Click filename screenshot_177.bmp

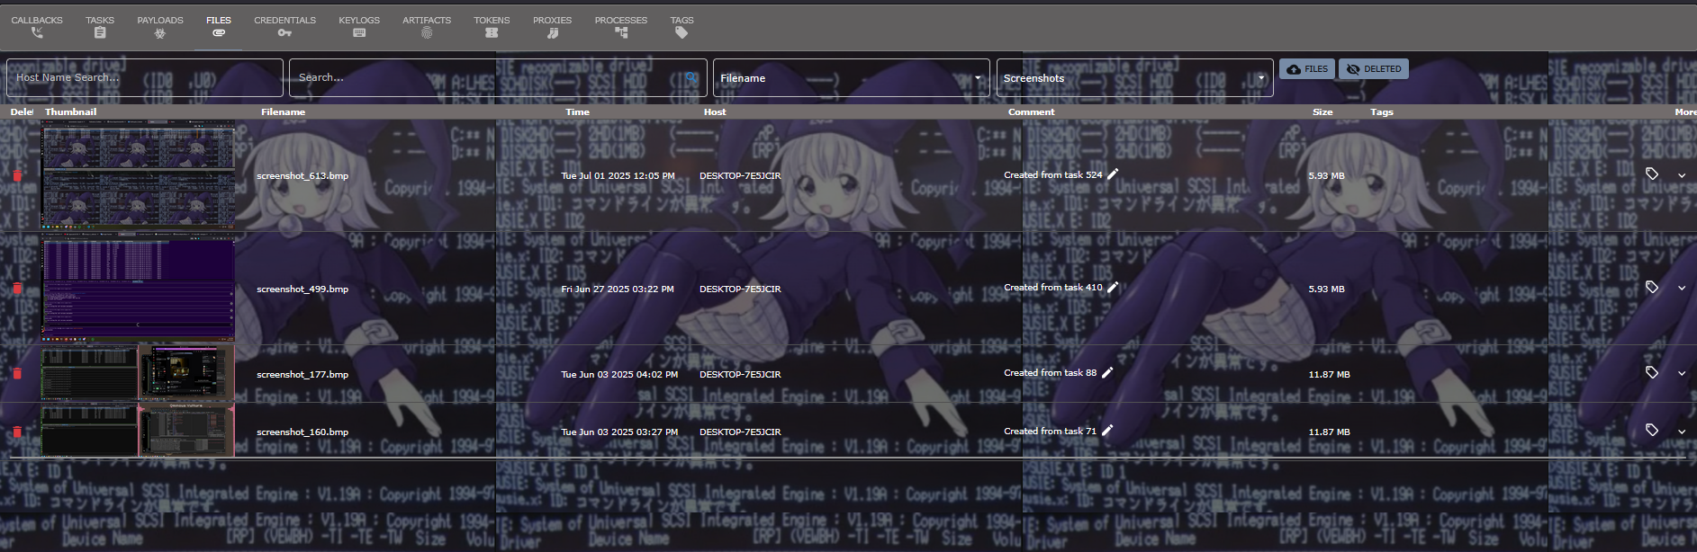coord(302,374)
